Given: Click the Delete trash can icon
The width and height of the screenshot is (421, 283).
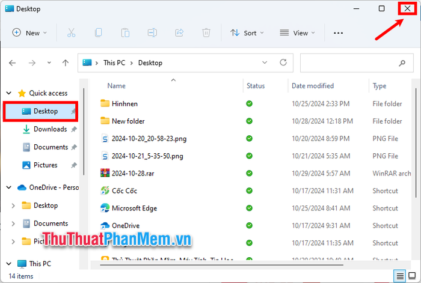Looking at the screenshot, I should 206,33.
